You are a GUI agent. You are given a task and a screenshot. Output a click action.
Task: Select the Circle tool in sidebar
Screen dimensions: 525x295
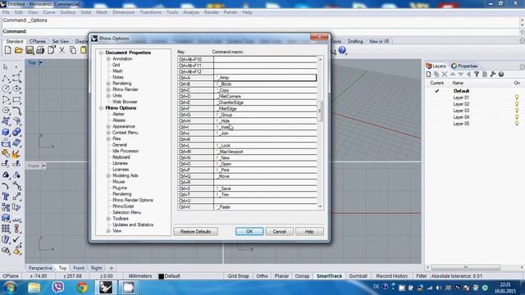[6, 89]
